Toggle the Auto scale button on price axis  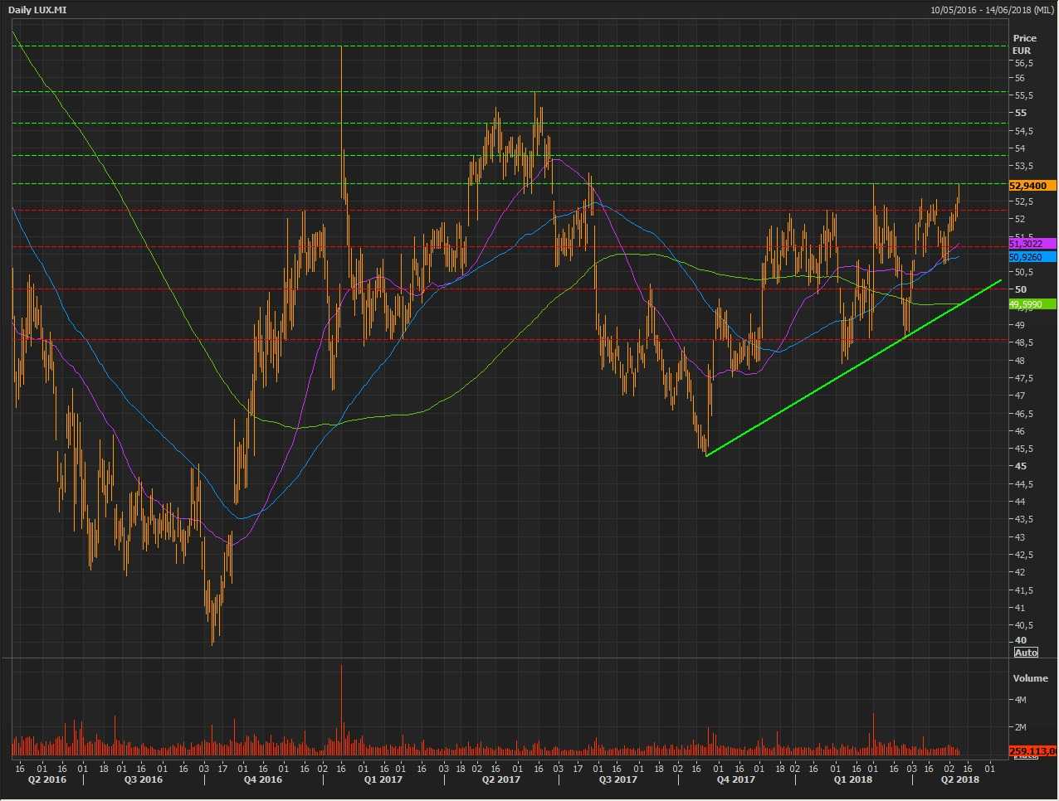tap(1026, 653)
